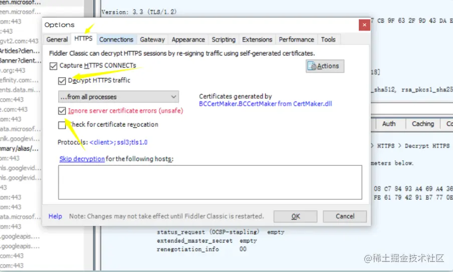Image resolution: width=453 pixels, height=272 pixels.
Task: Select session row 'e.com:443'
Action: [14, 109]
